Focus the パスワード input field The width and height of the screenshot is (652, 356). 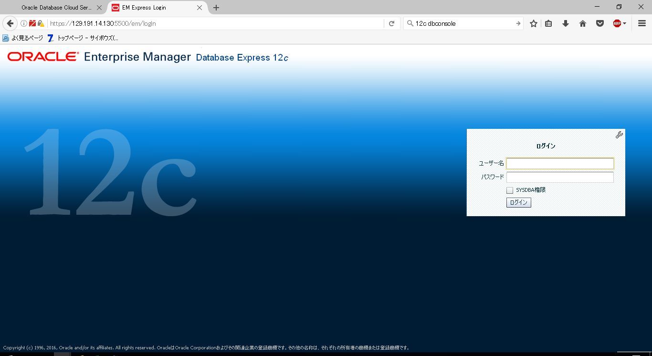[x=560, y=177]
